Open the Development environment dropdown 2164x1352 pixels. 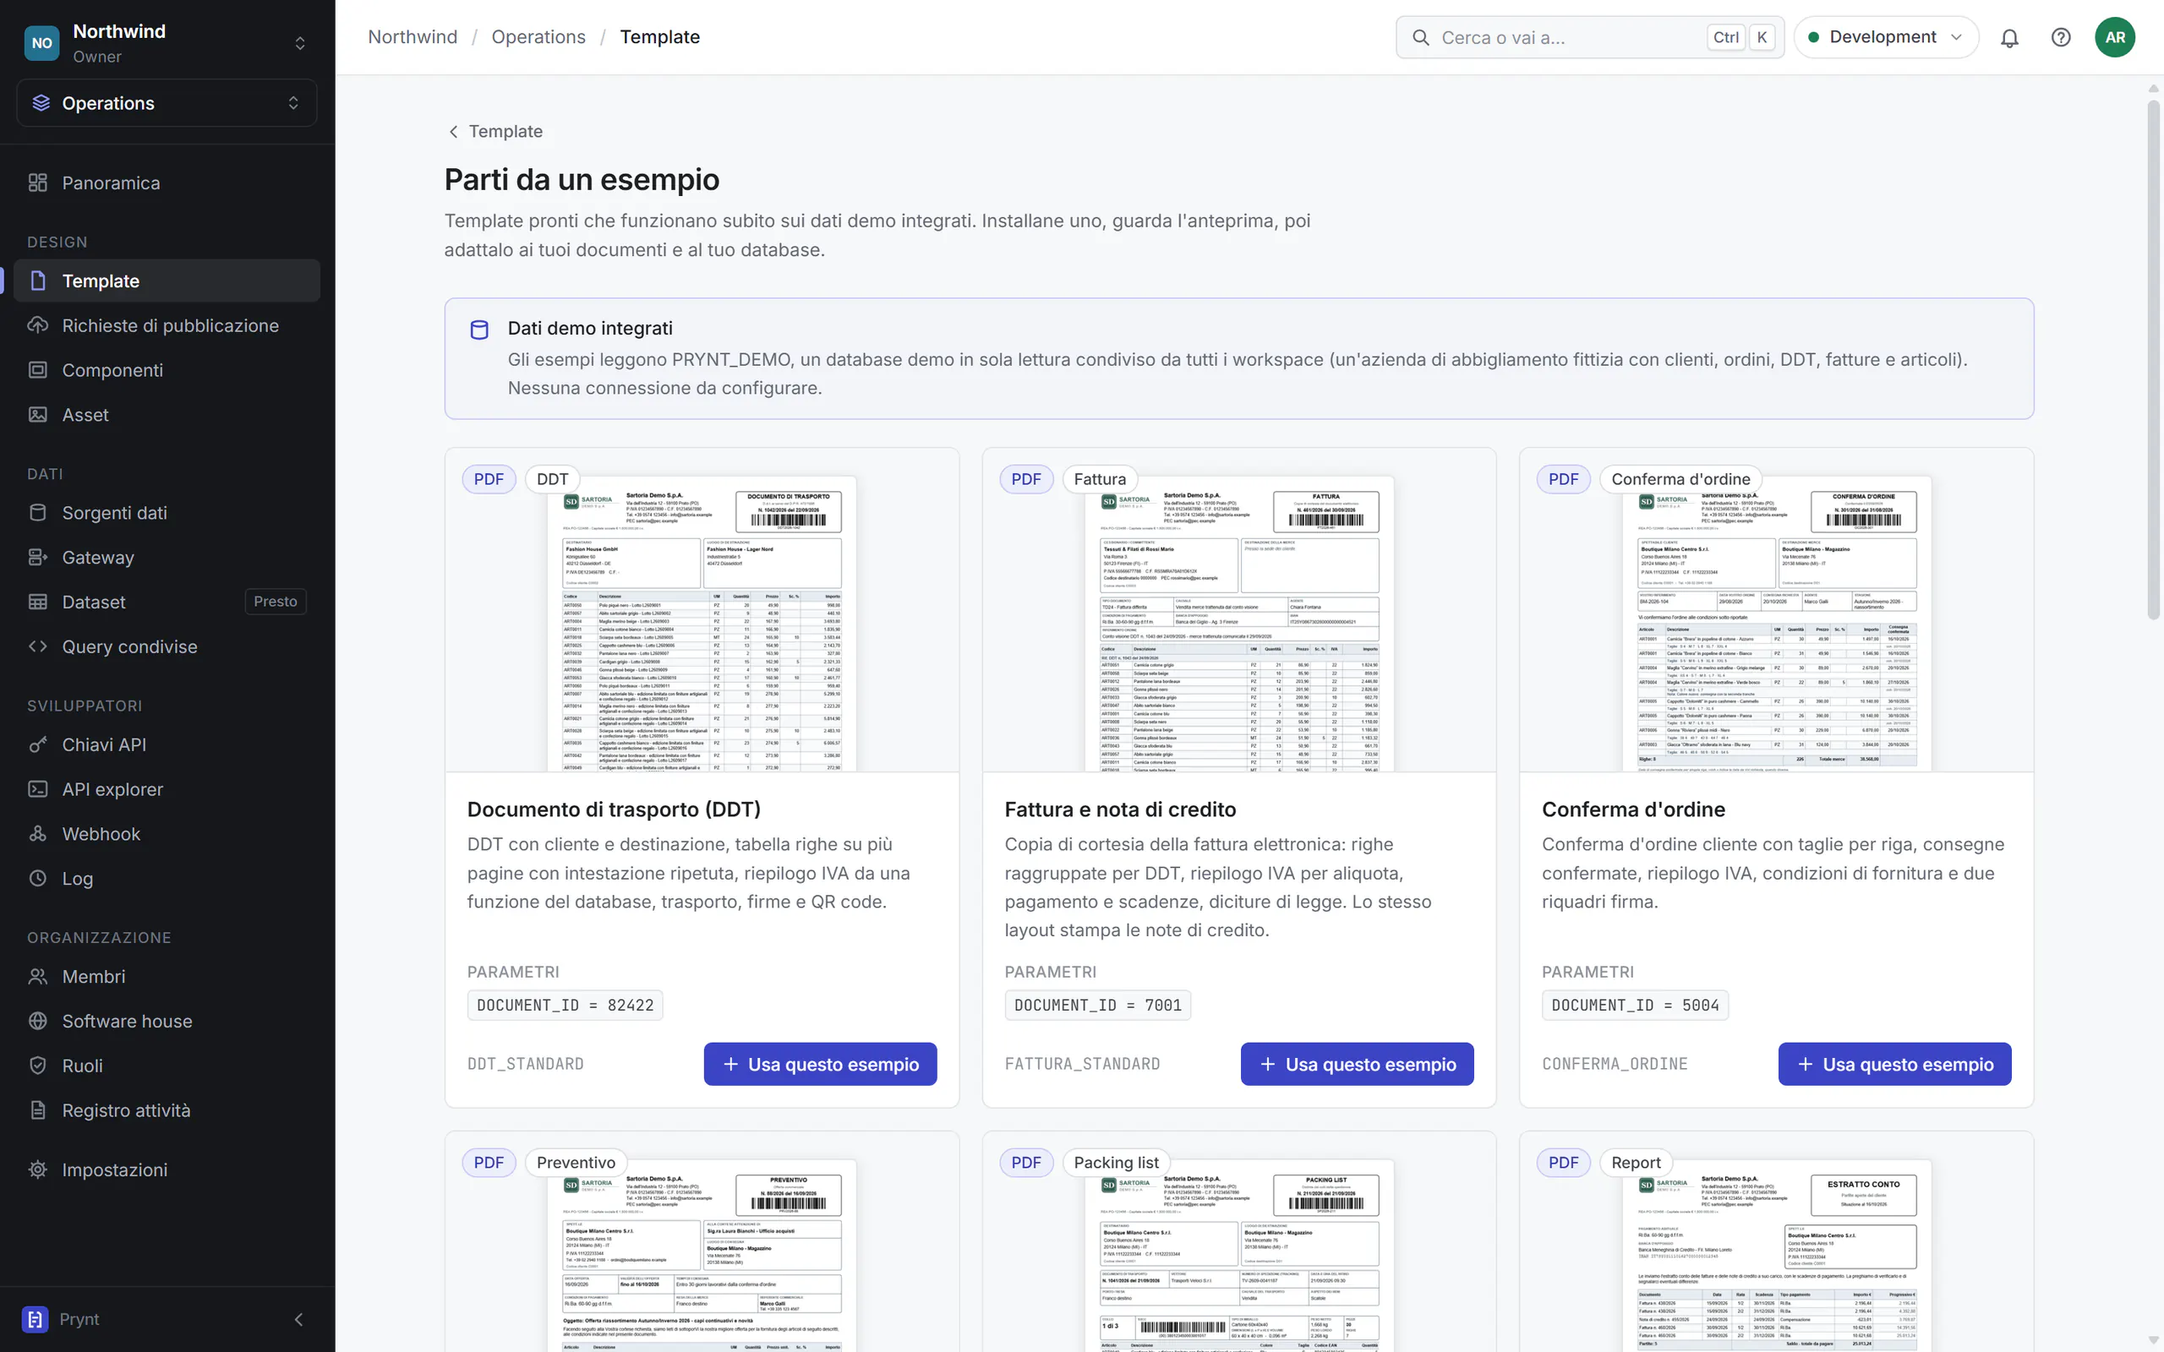pyautogui.click(x=1885, y=37)
